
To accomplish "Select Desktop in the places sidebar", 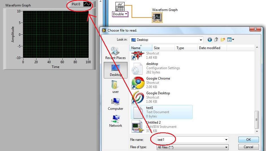I will tap(115, 70).
